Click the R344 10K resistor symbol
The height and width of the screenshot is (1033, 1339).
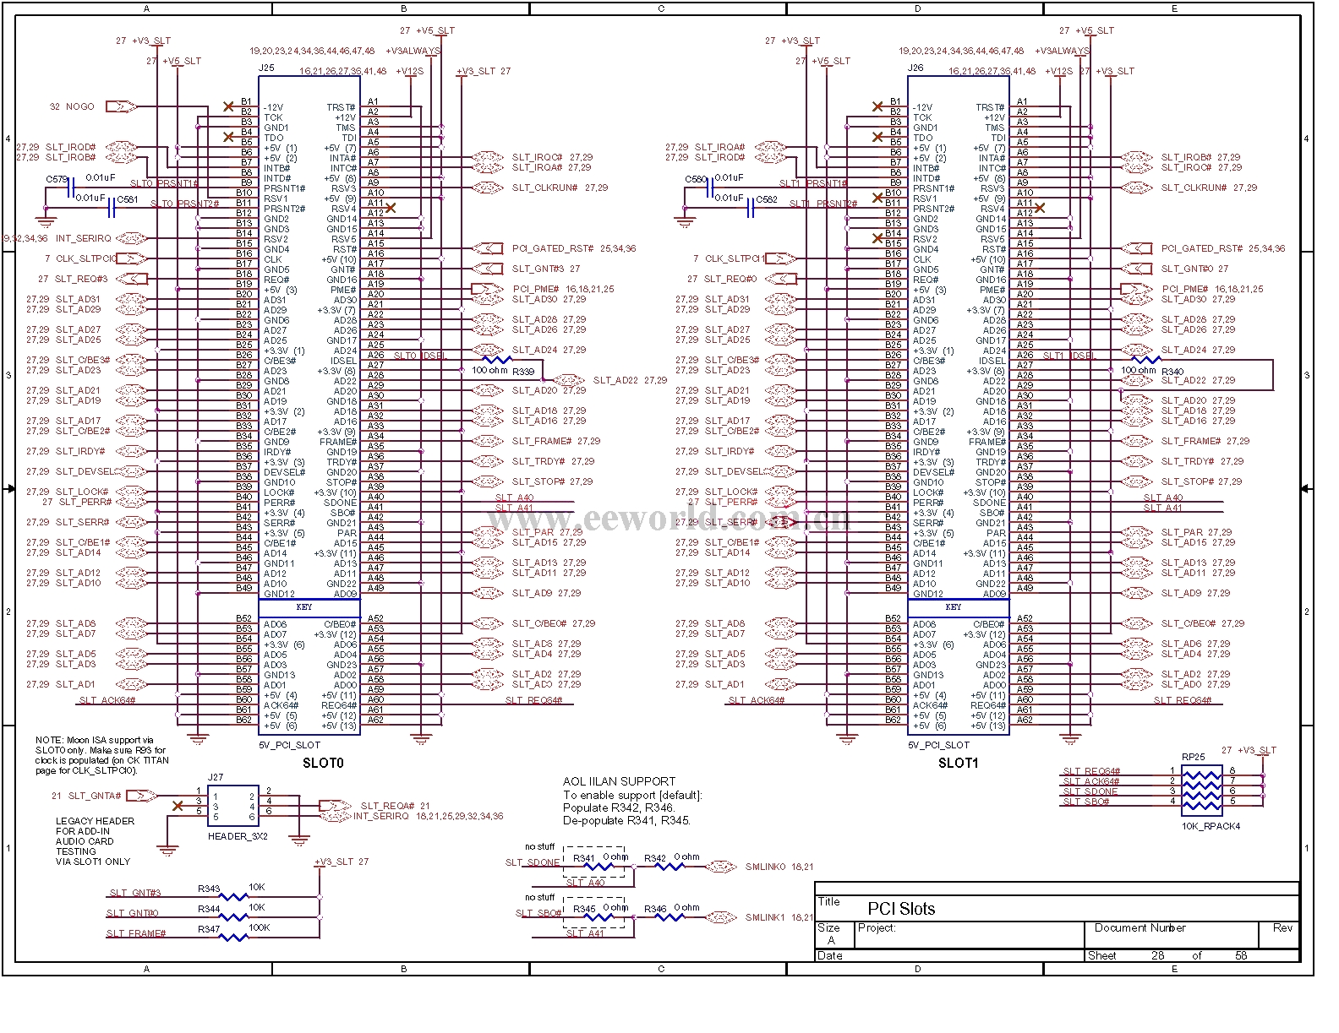(x=233, y=916)
